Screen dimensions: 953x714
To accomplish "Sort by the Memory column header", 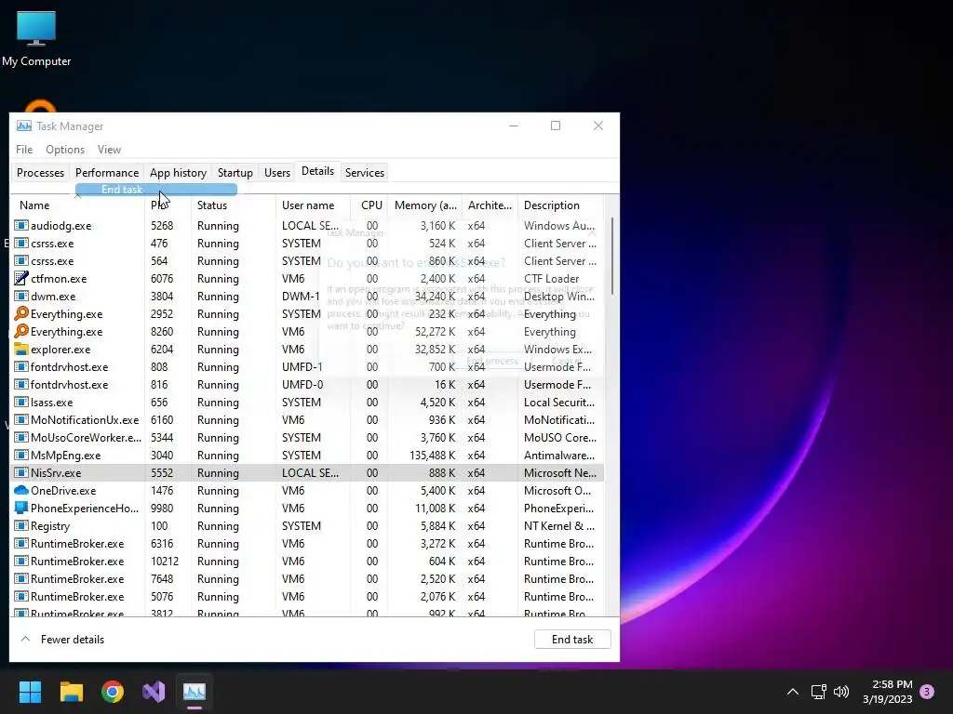I will tap(424, 205).
